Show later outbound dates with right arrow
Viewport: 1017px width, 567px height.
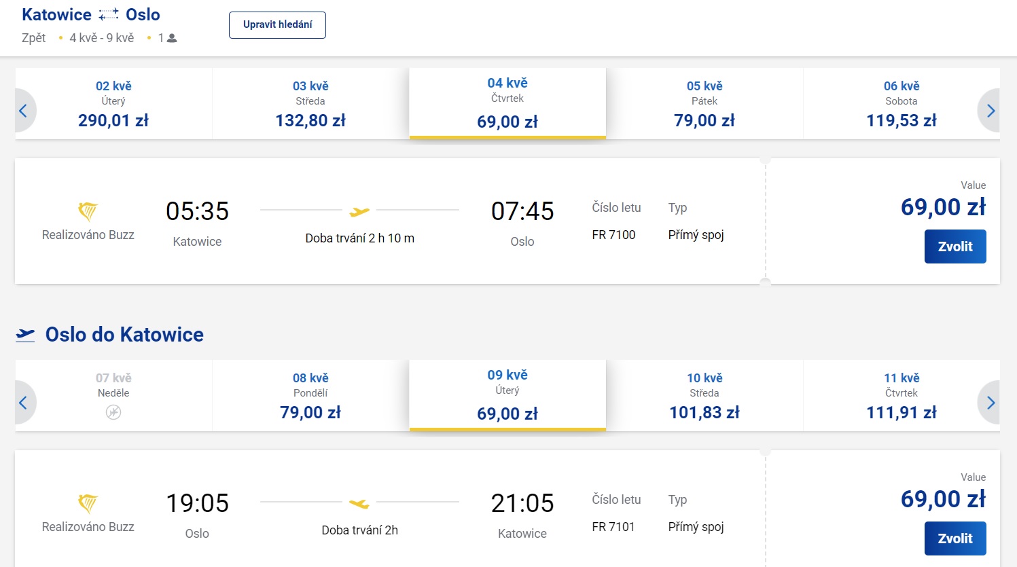click(x=990, y=111)
